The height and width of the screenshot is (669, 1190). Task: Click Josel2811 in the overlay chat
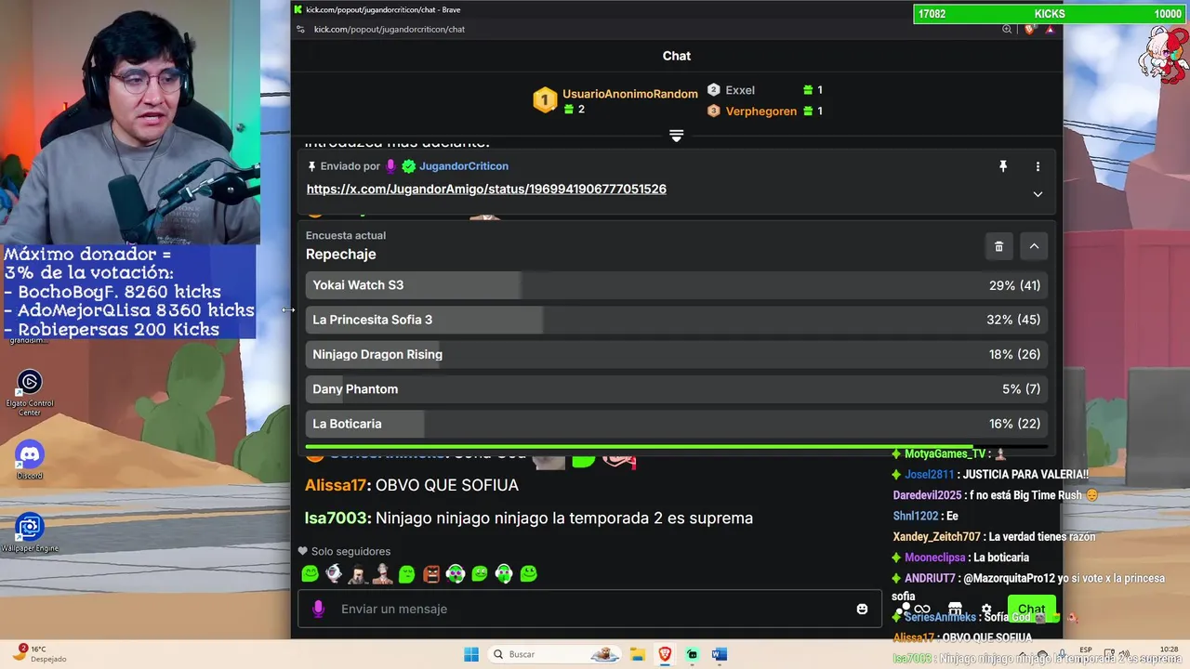930,475
